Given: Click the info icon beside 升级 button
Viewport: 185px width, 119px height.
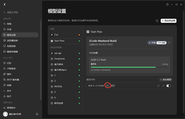Looking at the screenshot, I should pos(169,43).
